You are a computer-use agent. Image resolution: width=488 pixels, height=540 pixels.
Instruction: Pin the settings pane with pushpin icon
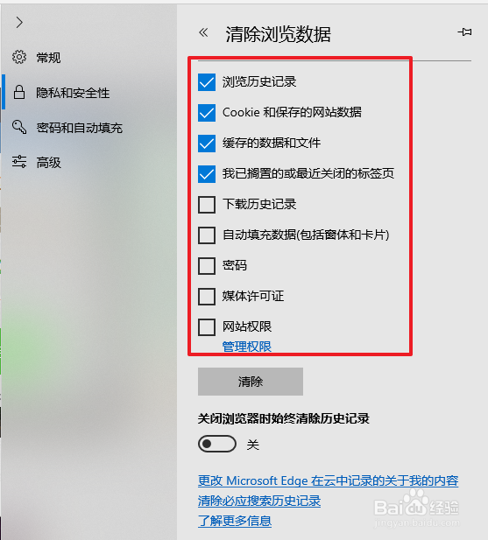point(464,32)
